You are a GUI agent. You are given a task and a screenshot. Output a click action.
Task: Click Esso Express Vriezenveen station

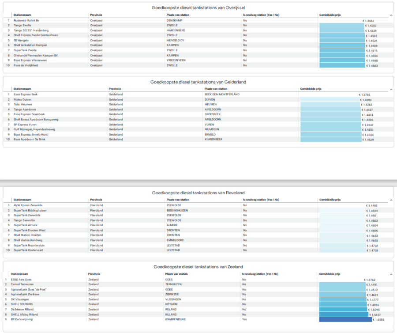pos(30,61)
